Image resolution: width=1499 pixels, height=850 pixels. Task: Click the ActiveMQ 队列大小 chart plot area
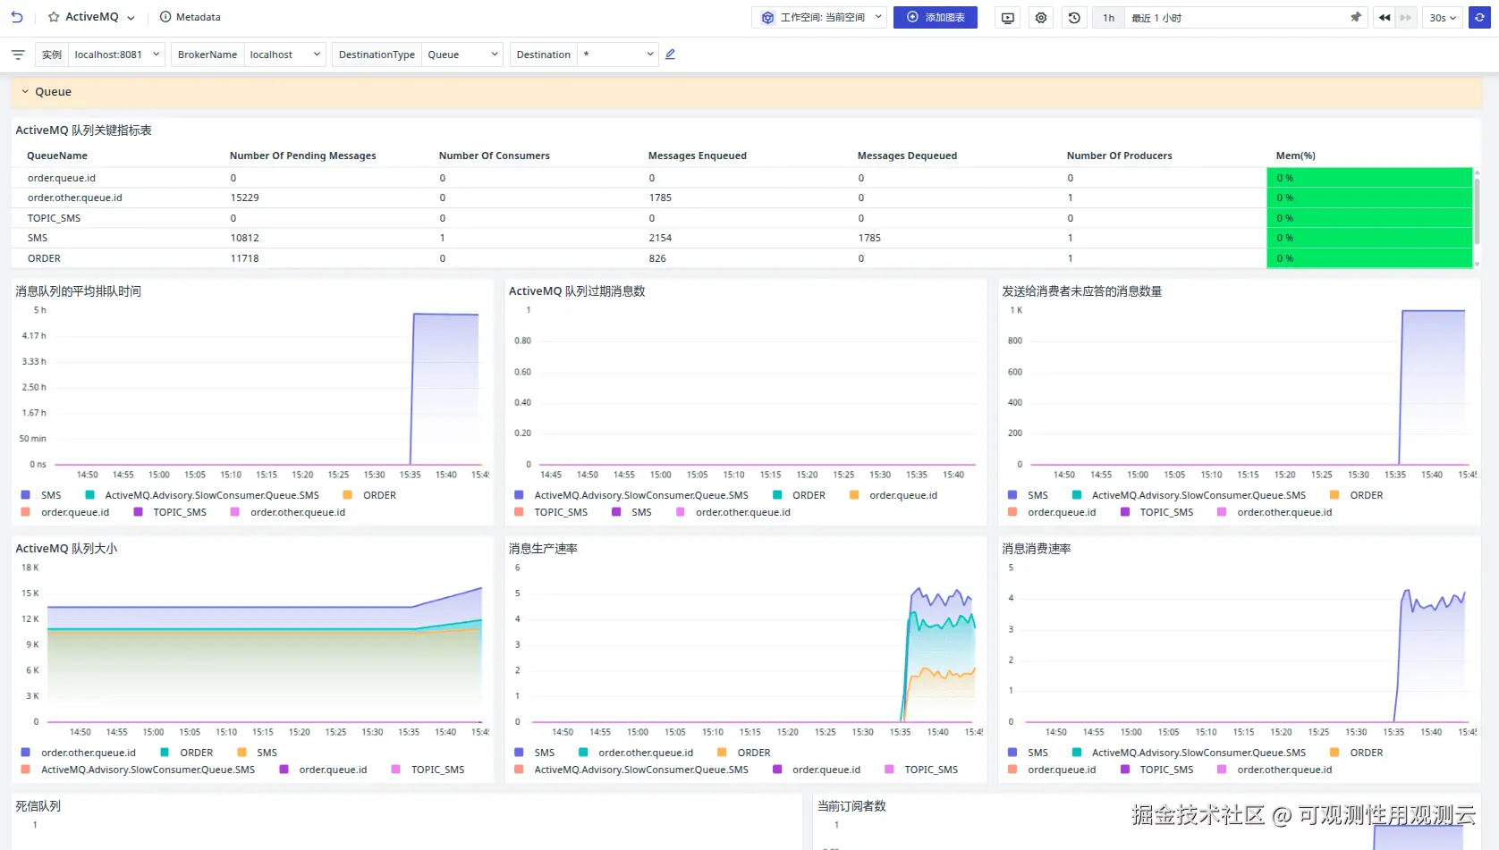tap(265, 645)
